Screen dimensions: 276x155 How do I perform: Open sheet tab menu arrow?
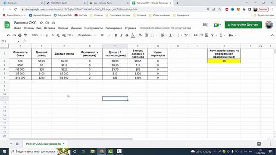(x=63, y=144)
